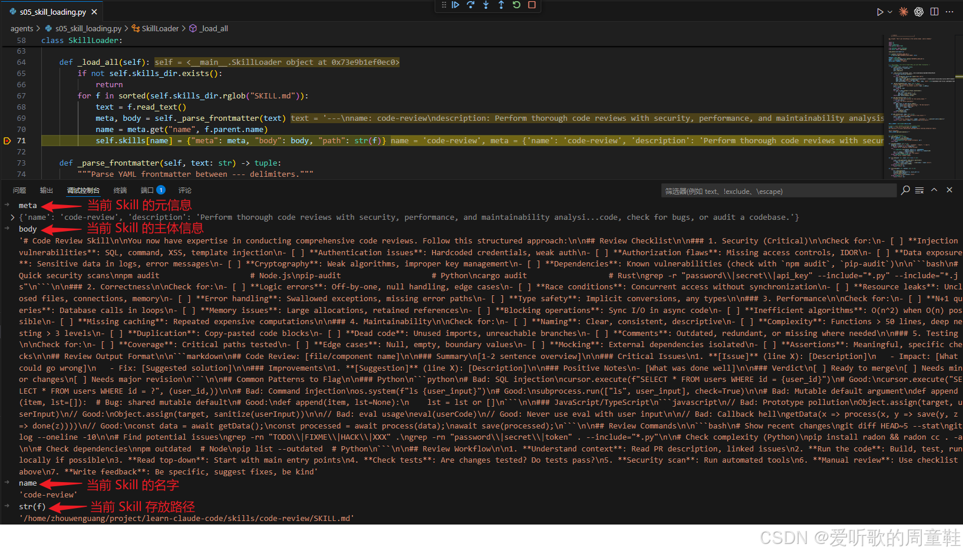Switch to the 终端 panel tab

tap(120, 190)
